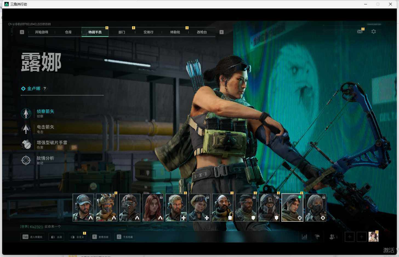Image resolution: width=399 pixels, height=257 pixels.
Task: Click the 侦察箭矢 skill name text
Action: 45,111
